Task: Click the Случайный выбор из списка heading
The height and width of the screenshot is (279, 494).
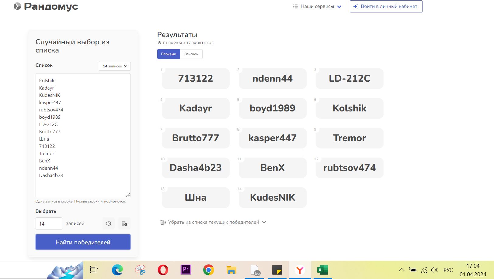Action: [x=72, y=46]
